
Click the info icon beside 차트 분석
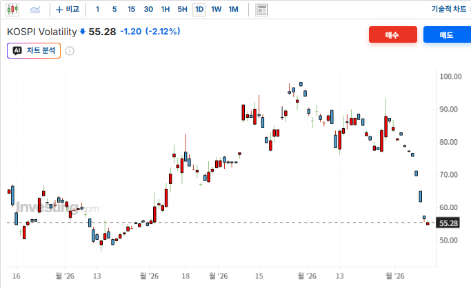tap(70, 51)
